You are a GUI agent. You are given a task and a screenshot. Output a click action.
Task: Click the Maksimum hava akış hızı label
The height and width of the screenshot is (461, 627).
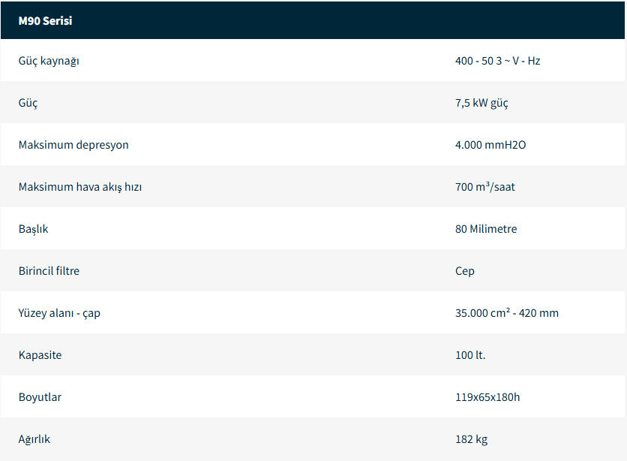(80, 187)
